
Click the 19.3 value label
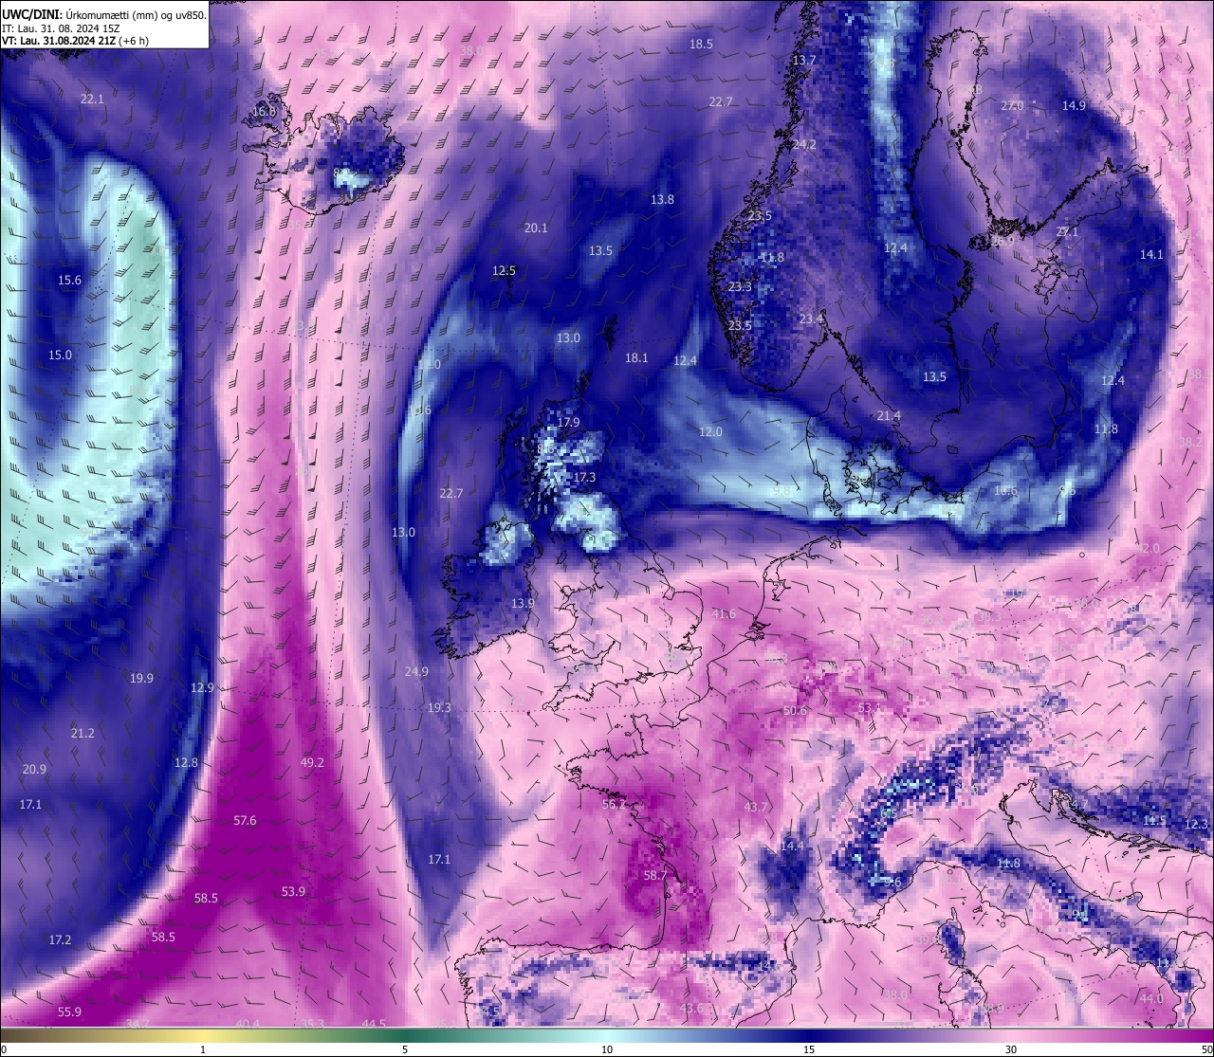[x=439, y=708]
